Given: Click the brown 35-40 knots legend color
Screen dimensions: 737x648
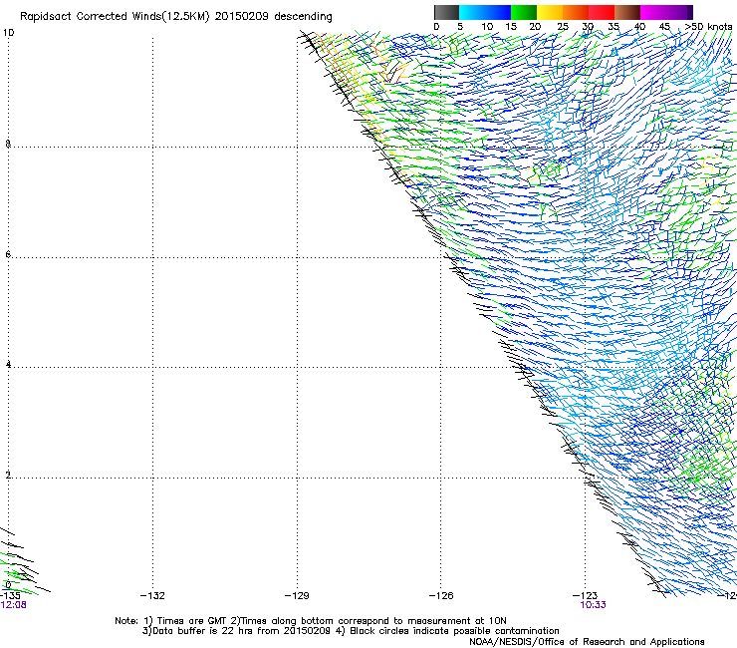Looking at the screenshot, I should [627, 12].
